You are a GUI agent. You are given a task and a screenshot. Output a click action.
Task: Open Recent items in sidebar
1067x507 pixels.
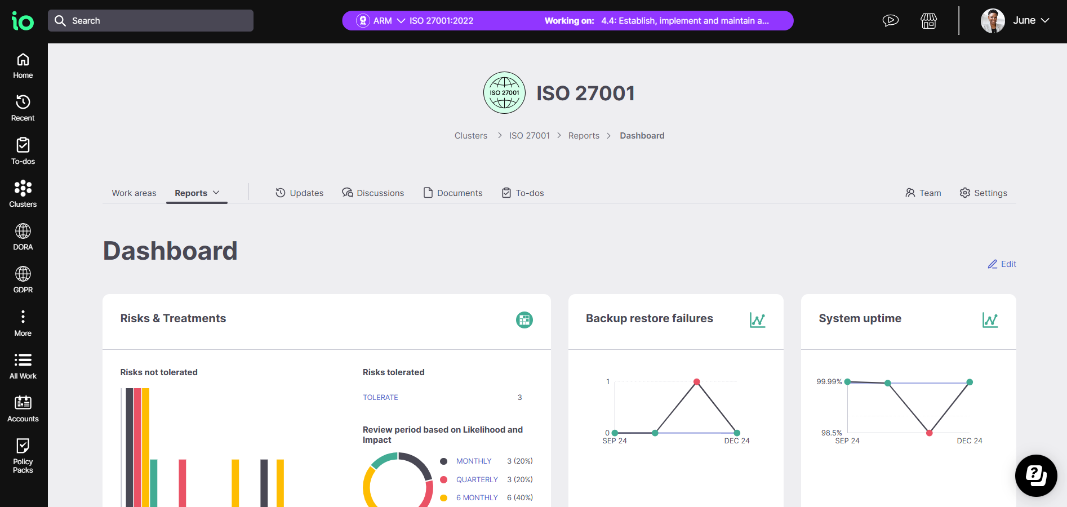point(23,109)
